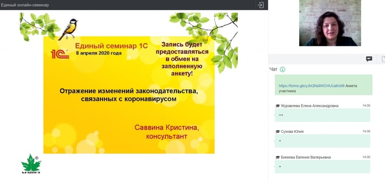Click 14:00 timestamp of Сухова's message
The width and height of the screenshot is (385, 182).
click(x=366, y=131)
